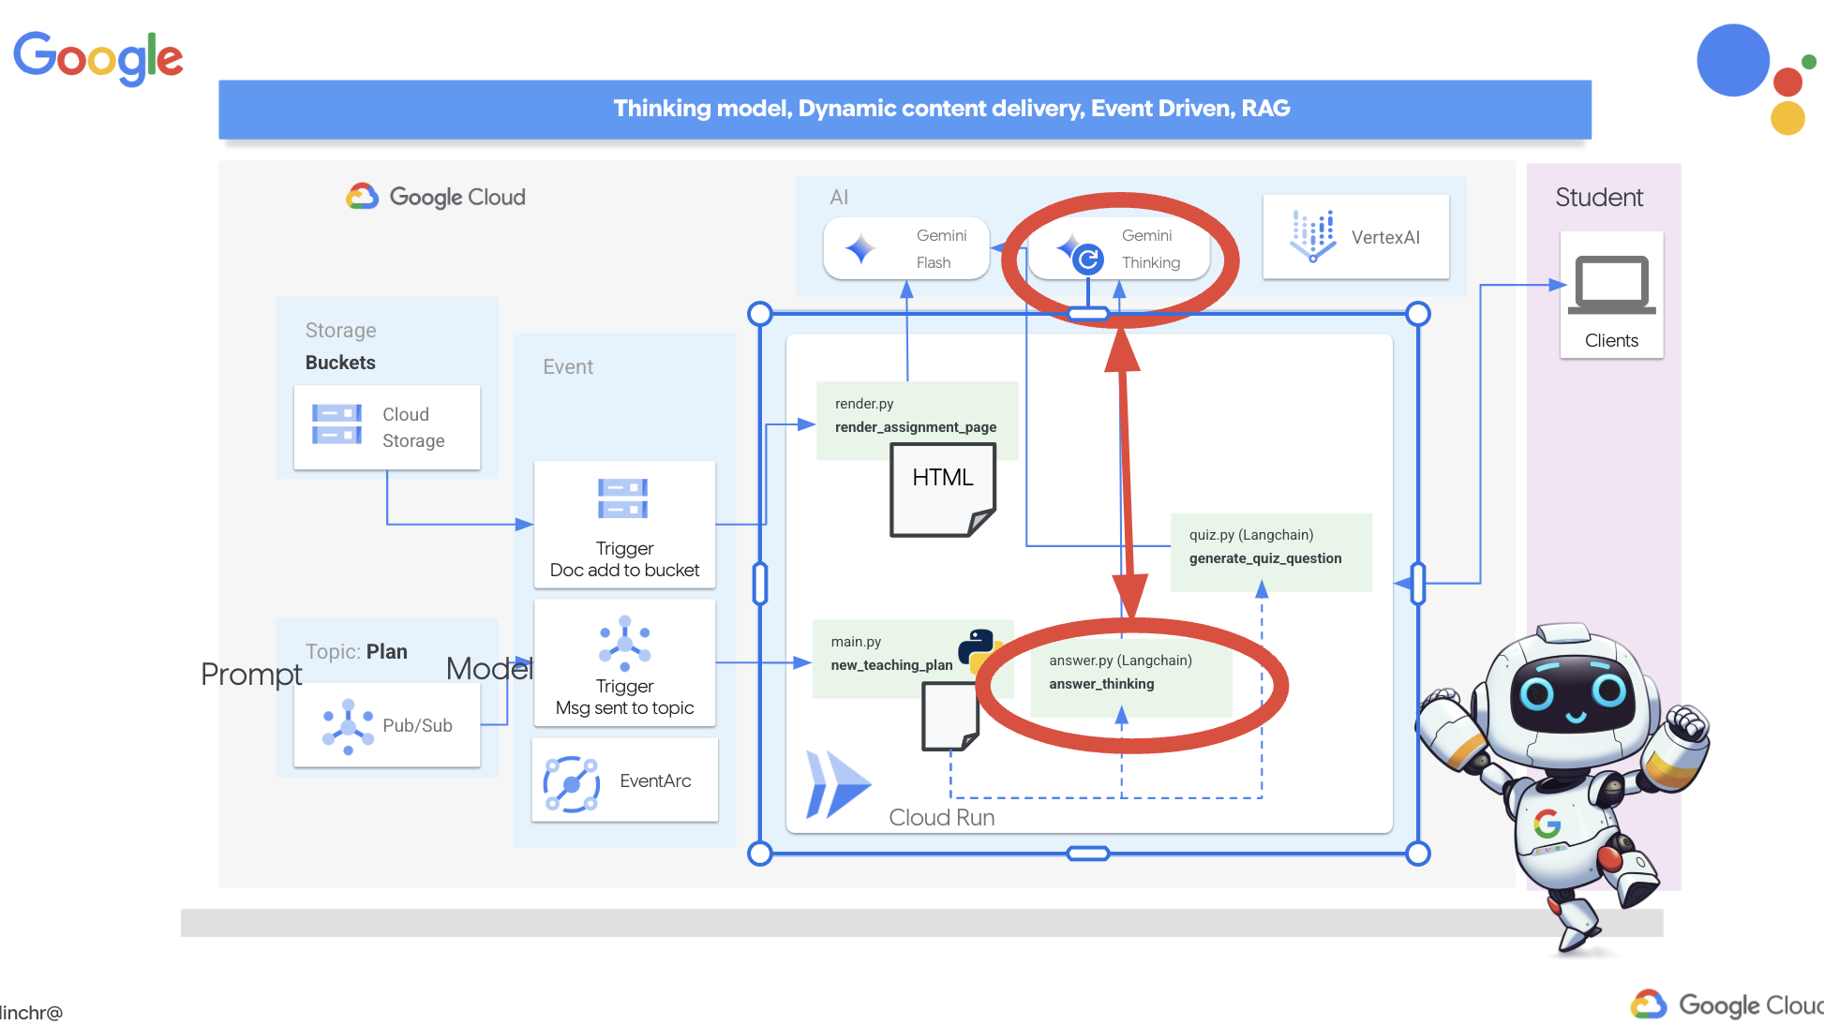The width and height of the screenshot is (1824, 1025).
Task: Toggle the Trigger Msg sent to topic
Action: click(x=620, y=670)
